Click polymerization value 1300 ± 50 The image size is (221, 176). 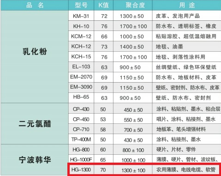[x=132, y=16]
